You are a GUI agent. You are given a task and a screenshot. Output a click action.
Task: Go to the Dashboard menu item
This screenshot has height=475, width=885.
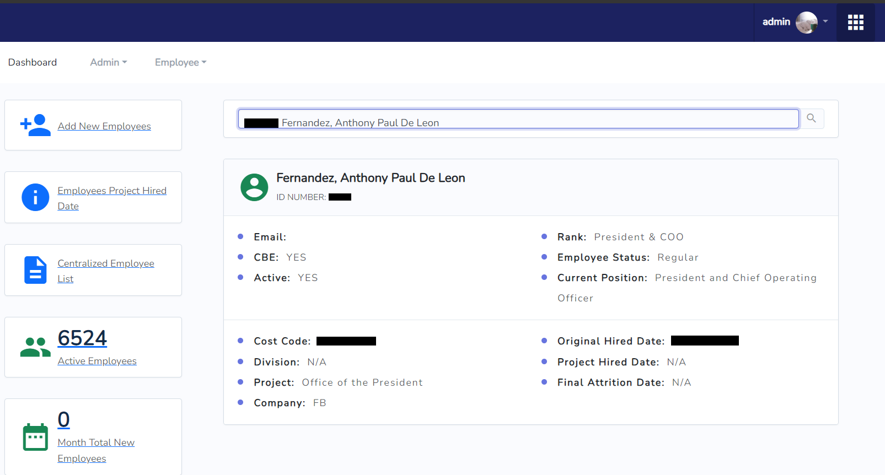point(33,62)
